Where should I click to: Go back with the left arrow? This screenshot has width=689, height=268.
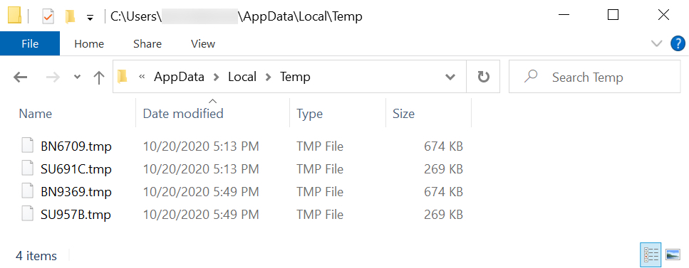tap(20, 77)
